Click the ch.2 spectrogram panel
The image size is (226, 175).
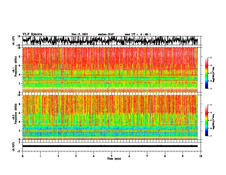coord(110,117)
